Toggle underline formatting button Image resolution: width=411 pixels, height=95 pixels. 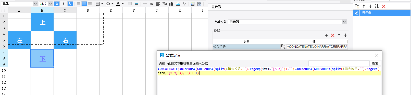point(70,4)
